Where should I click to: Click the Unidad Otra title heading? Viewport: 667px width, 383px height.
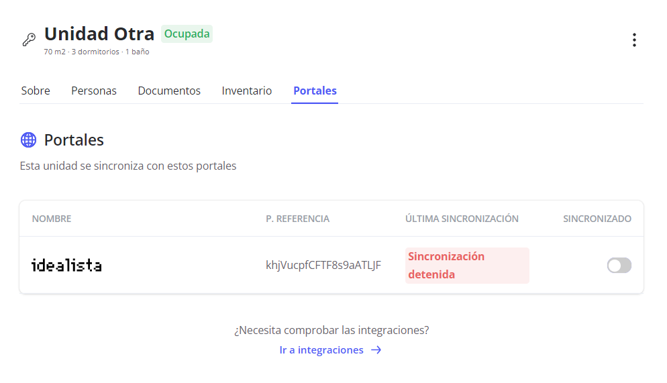click(x=99, y=34)
